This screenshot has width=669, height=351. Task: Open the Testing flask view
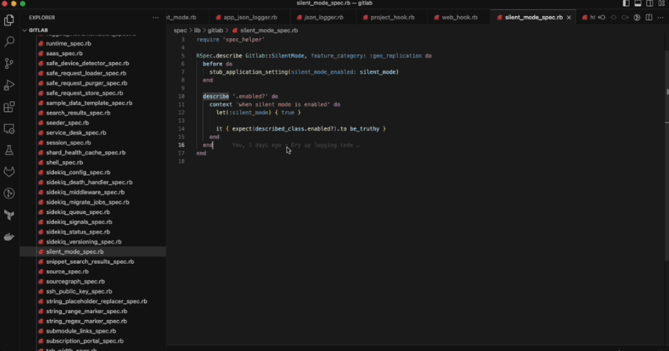(x=9, y=150)
